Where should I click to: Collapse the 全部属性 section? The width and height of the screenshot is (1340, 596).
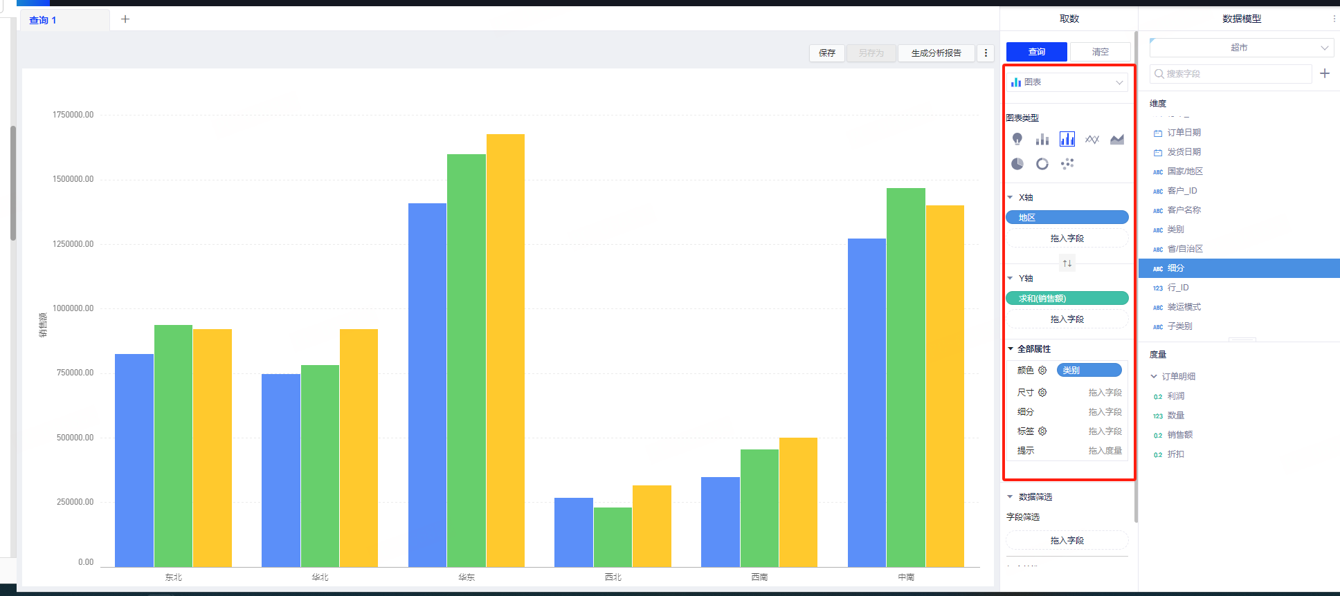pyautogui.click(x=1011, y=349)
